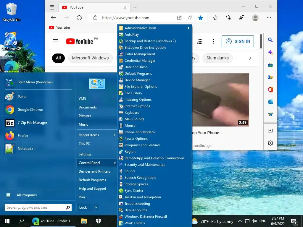Click the taskbar search magnifier
The image size is (303, 227).
(x=21, y=221)
